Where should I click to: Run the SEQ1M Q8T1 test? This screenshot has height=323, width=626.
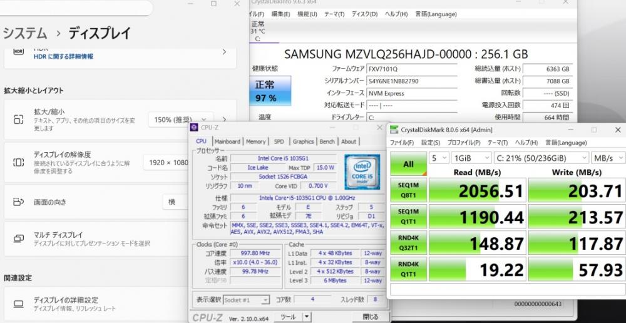click(408, 190)
